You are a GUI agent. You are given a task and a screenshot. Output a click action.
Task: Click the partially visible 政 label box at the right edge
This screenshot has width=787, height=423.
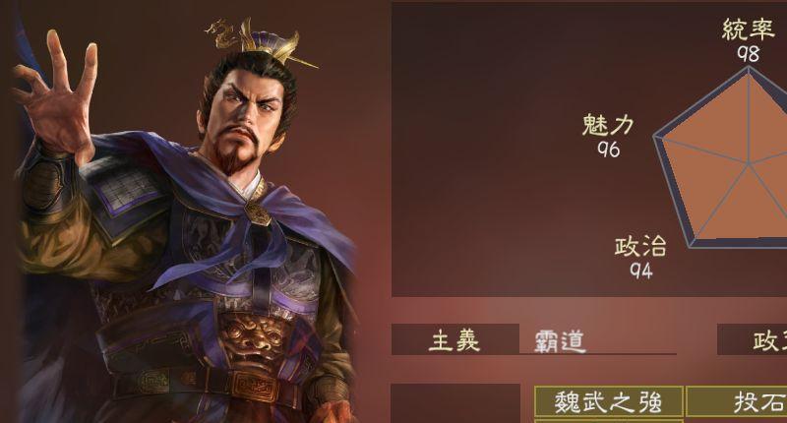pos(752,339)
